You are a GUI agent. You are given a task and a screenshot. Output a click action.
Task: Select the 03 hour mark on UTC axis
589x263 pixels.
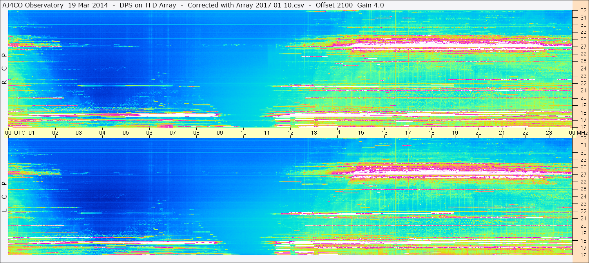pos(79,133)
